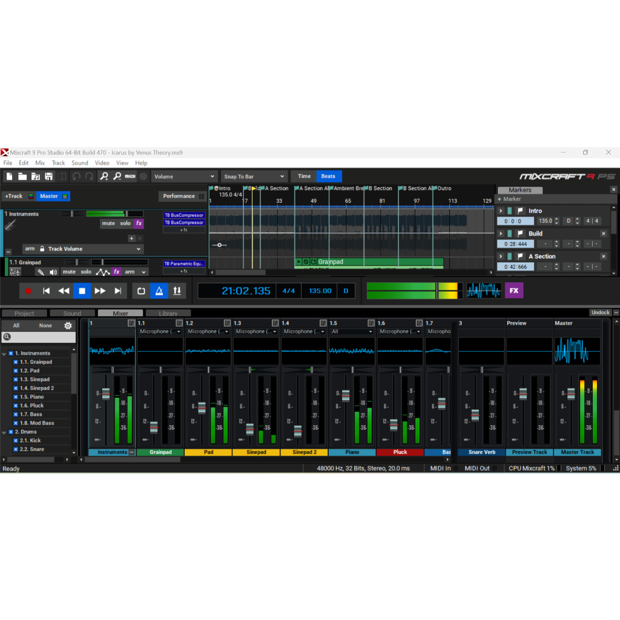Open the master FX button in transport

tap(514, 291)
